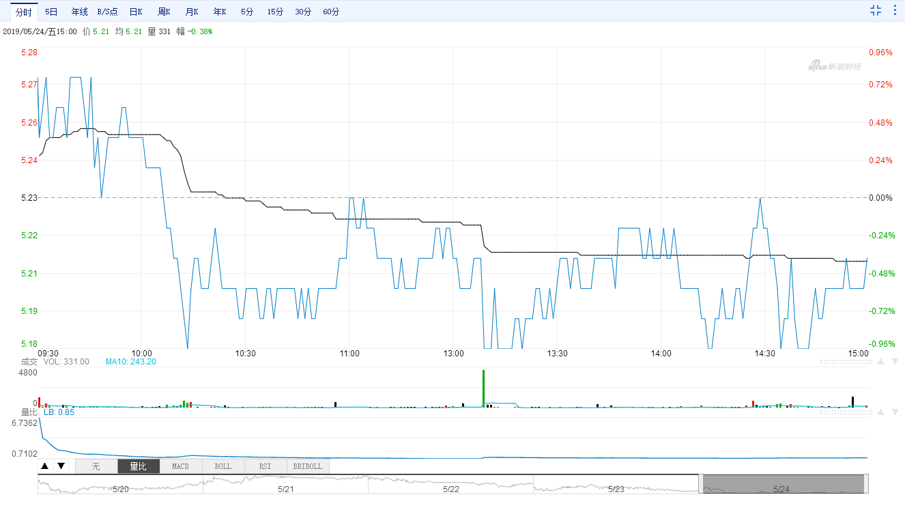The height and width of the screenshot is (514, 905).
Task: Switch to the 5日 chart tab
Action: 51,12
